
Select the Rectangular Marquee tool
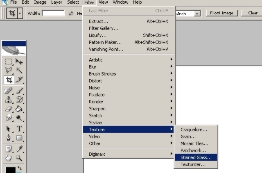point(8,61)
